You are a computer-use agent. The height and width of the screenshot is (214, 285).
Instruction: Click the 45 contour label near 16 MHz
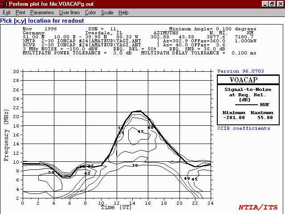(141, 132)
